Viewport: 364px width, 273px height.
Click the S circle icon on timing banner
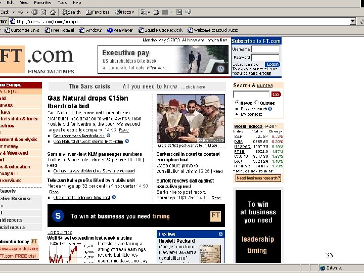tap(58, 216)
